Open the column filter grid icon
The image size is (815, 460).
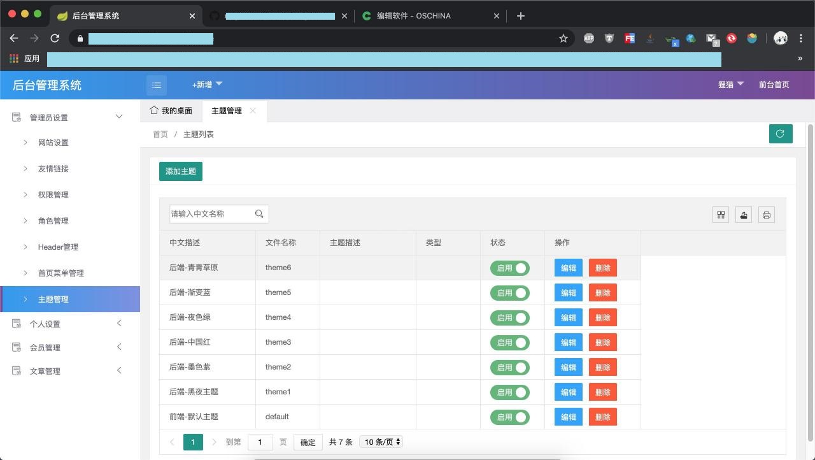pos(721,215)
